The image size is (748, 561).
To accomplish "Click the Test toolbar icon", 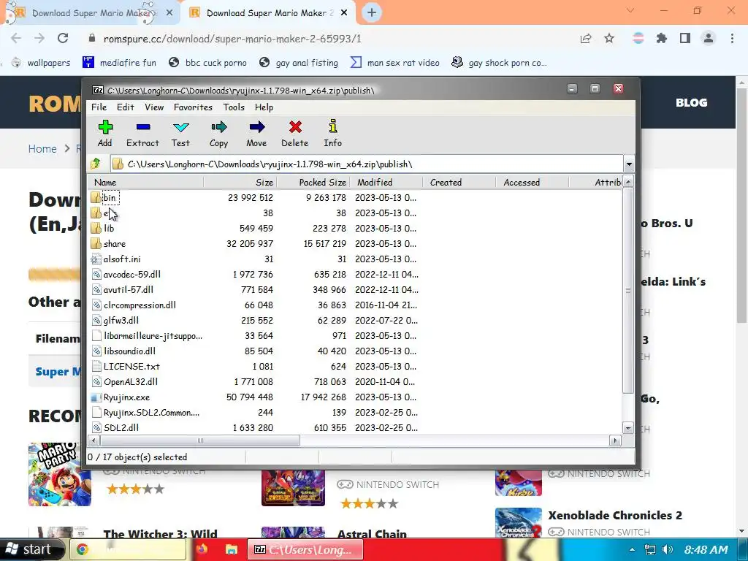I will 180,134.
